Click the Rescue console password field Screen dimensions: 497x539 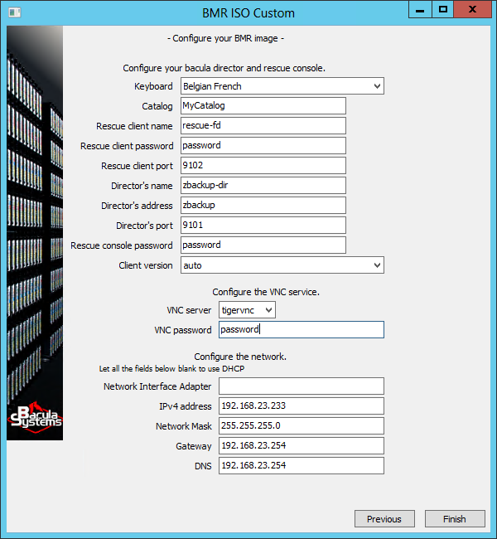tap(263, 245)
